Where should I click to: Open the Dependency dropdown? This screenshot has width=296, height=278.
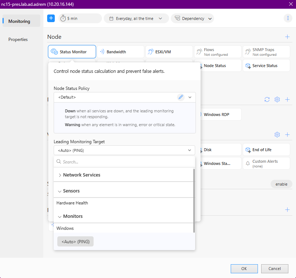[x=192, y=18]
